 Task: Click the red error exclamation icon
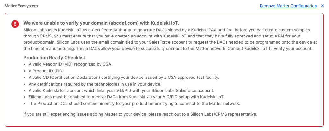tap(15, 24)
